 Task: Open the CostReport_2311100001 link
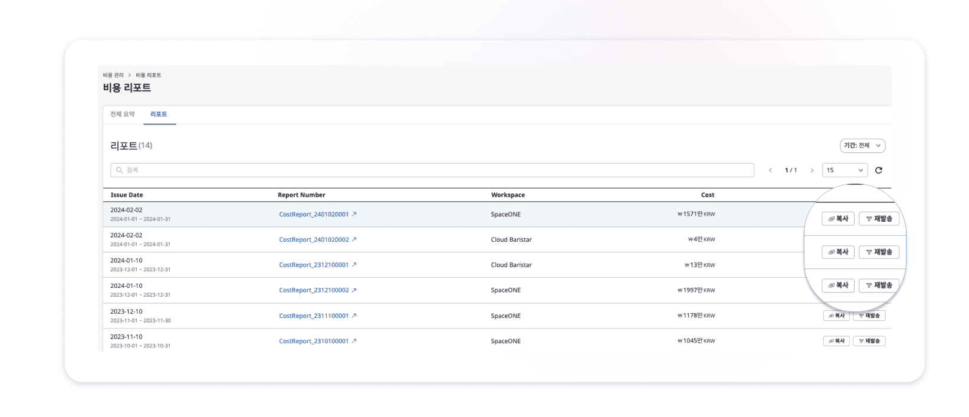tap(314, 316)
